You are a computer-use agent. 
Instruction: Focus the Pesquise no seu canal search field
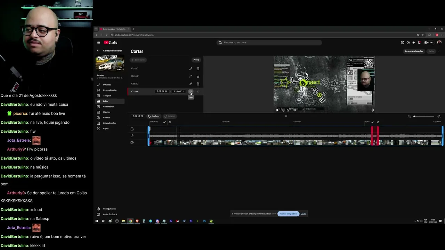click(x=269, y=42)
